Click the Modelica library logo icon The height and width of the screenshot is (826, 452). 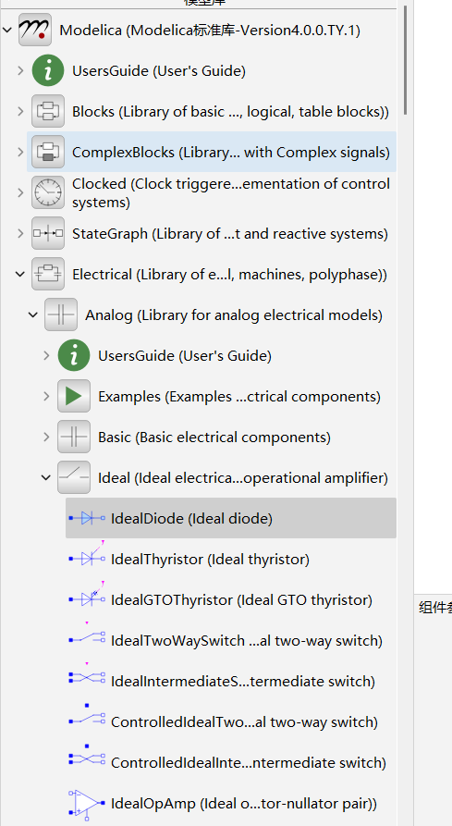point(35,30)
